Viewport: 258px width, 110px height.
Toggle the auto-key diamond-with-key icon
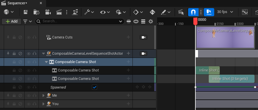[152, 12]
